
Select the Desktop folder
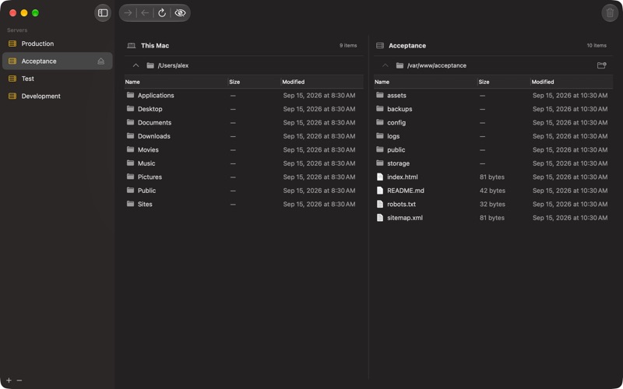(x=244, y=109)
